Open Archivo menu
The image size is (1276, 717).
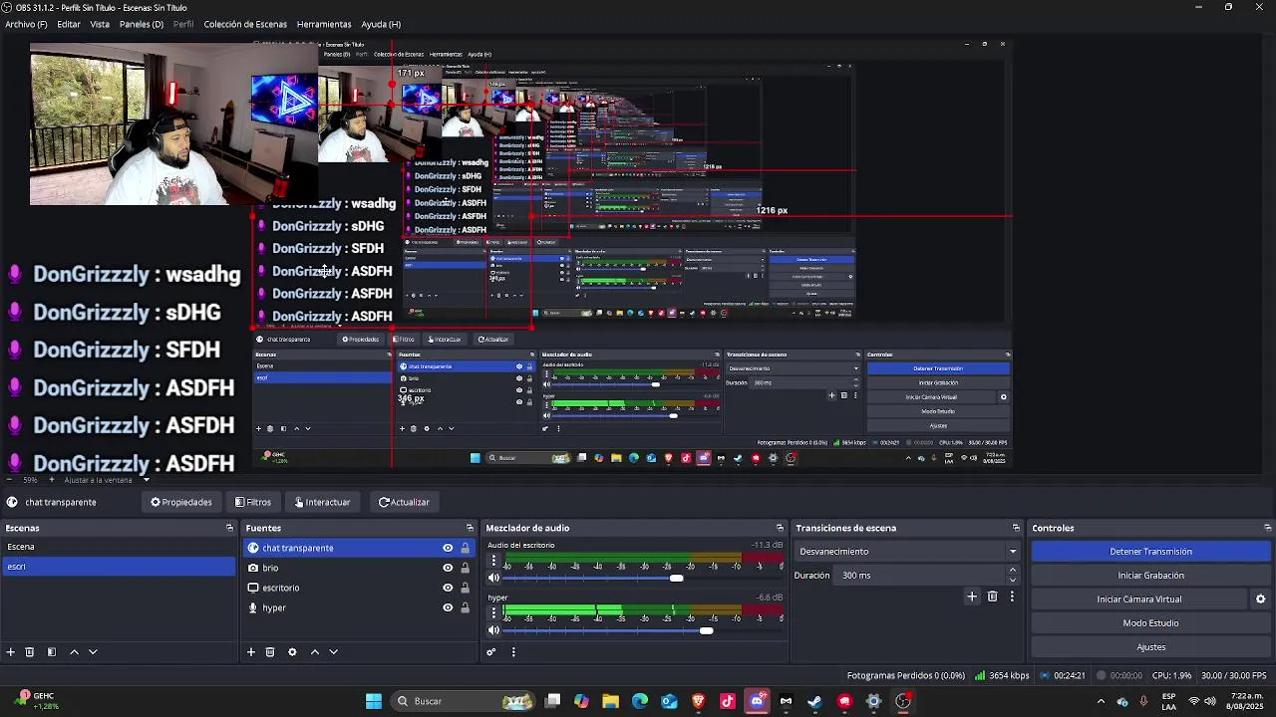[x=26, y=24]
